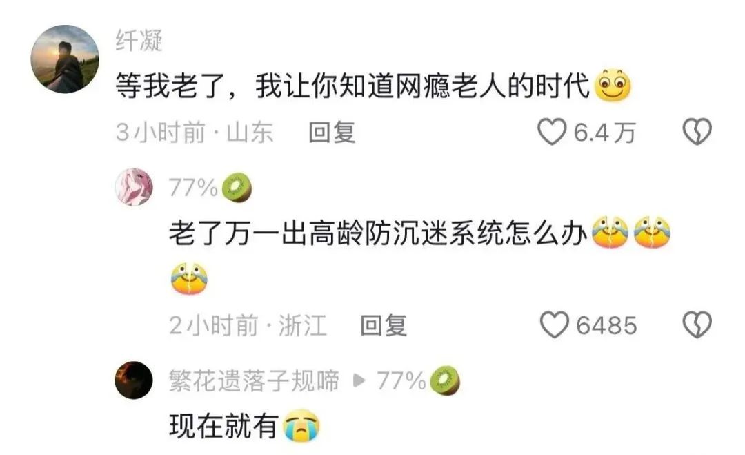745x455 pixels.
Task: Click the reply arrow triangle after 繁花遗落子规啼
Action: [x=359, y=381]
